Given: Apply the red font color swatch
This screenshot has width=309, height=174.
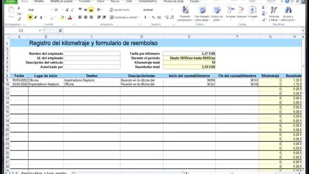Looking at the screenshot, I should click(x=70, y=17).
